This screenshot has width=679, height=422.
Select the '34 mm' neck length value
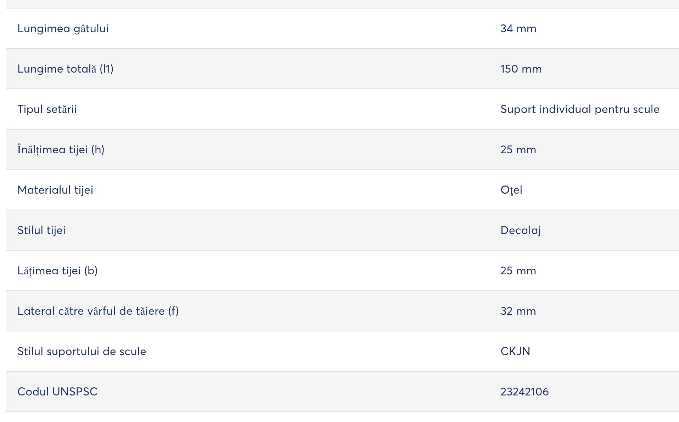pos(518,28)
